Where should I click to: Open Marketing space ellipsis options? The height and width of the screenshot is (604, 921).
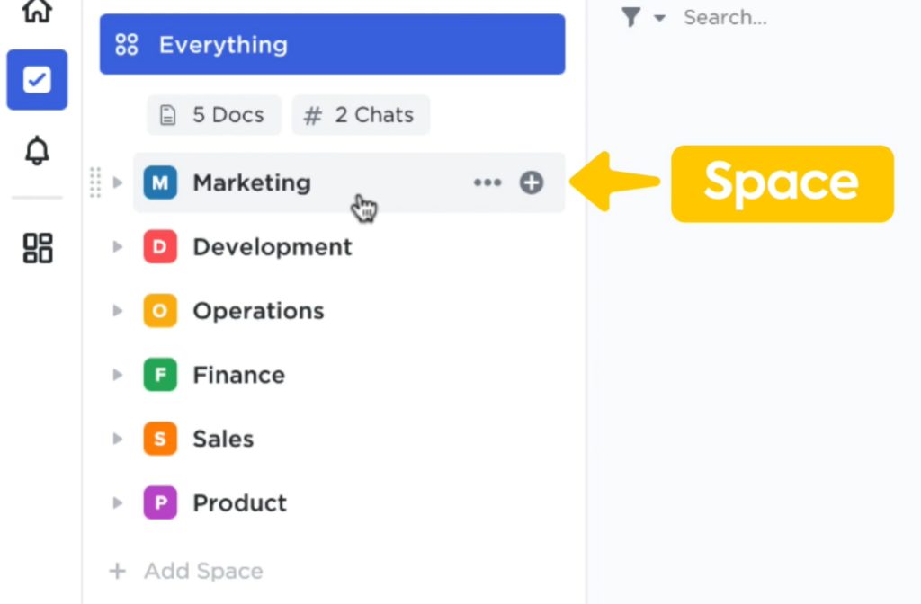pos(487,182)
